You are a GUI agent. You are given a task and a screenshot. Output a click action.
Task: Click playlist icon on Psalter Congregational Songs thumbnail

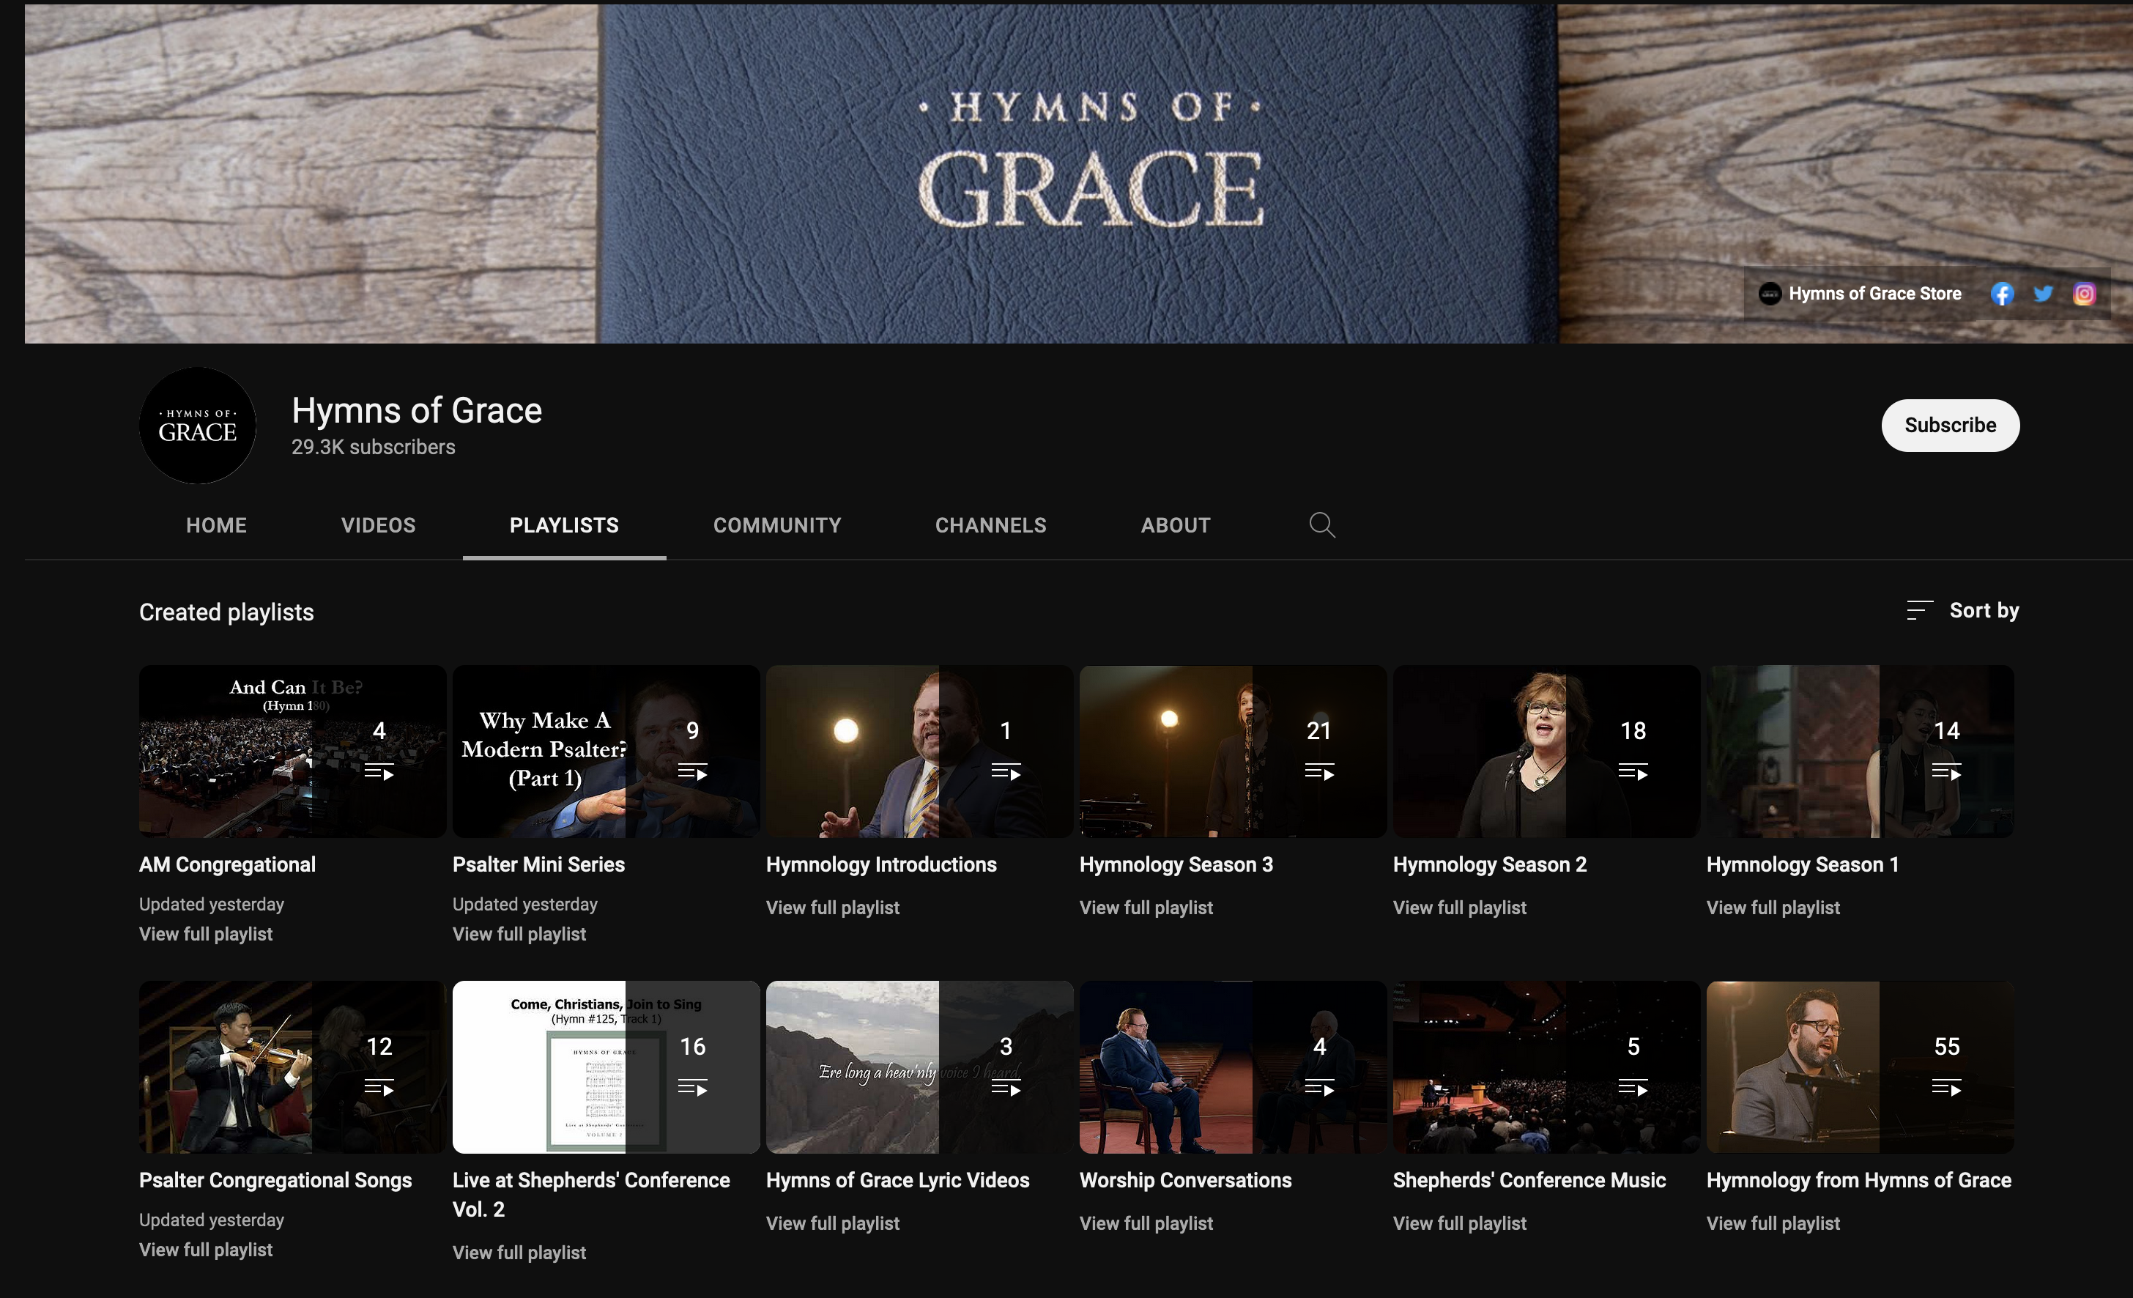pyautogui.click(x=379, y=1087)
